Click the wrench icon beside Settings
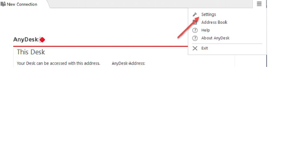Image resolution: width=285 pixels, height=150 pixels. [195, 14]
